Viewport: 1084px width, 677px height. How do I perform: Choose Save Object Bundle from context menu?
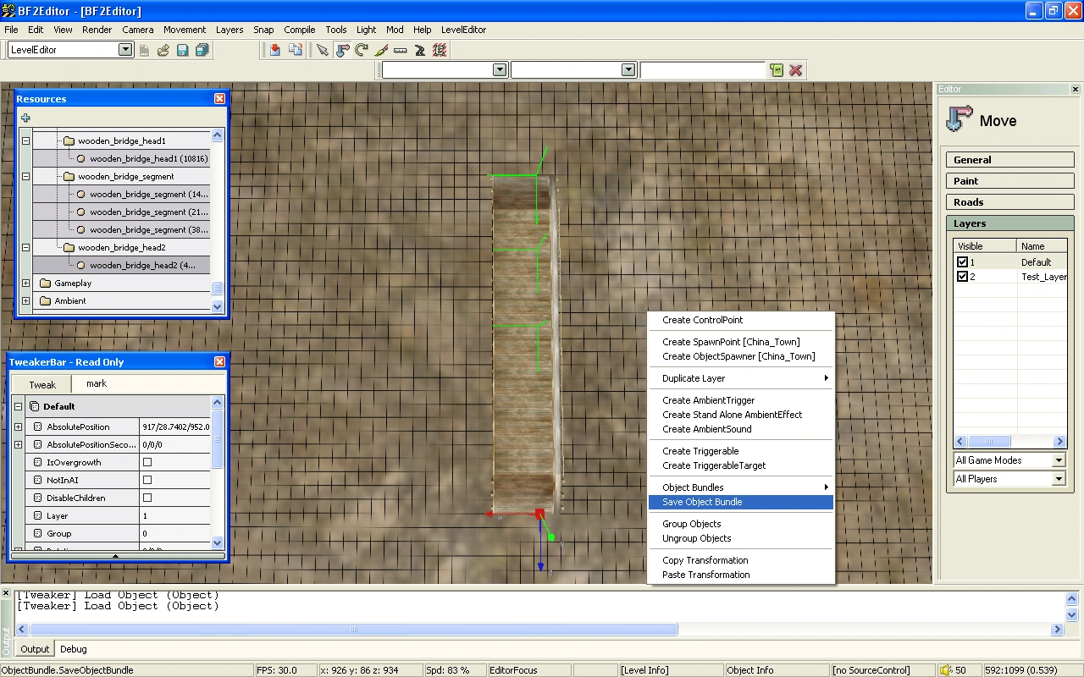[x=702, y=502]
